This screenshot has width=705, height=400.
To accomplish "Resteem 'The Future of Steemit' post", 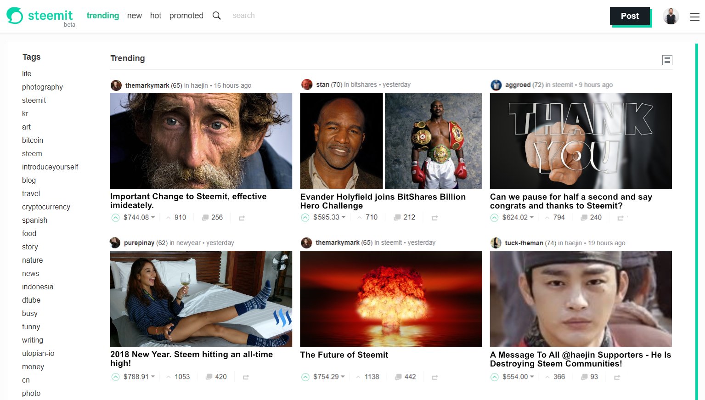I will point(434,377).
